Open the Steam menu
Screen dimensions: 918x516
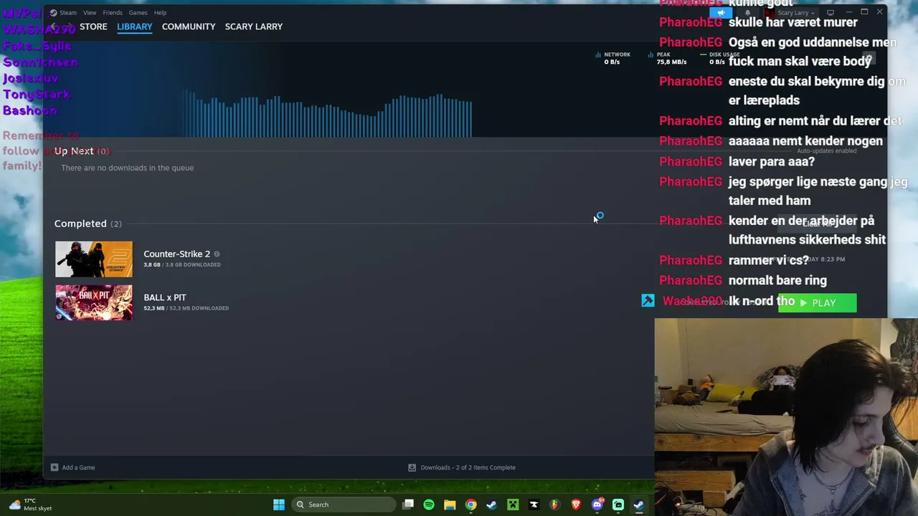click(x=63, y=12)
